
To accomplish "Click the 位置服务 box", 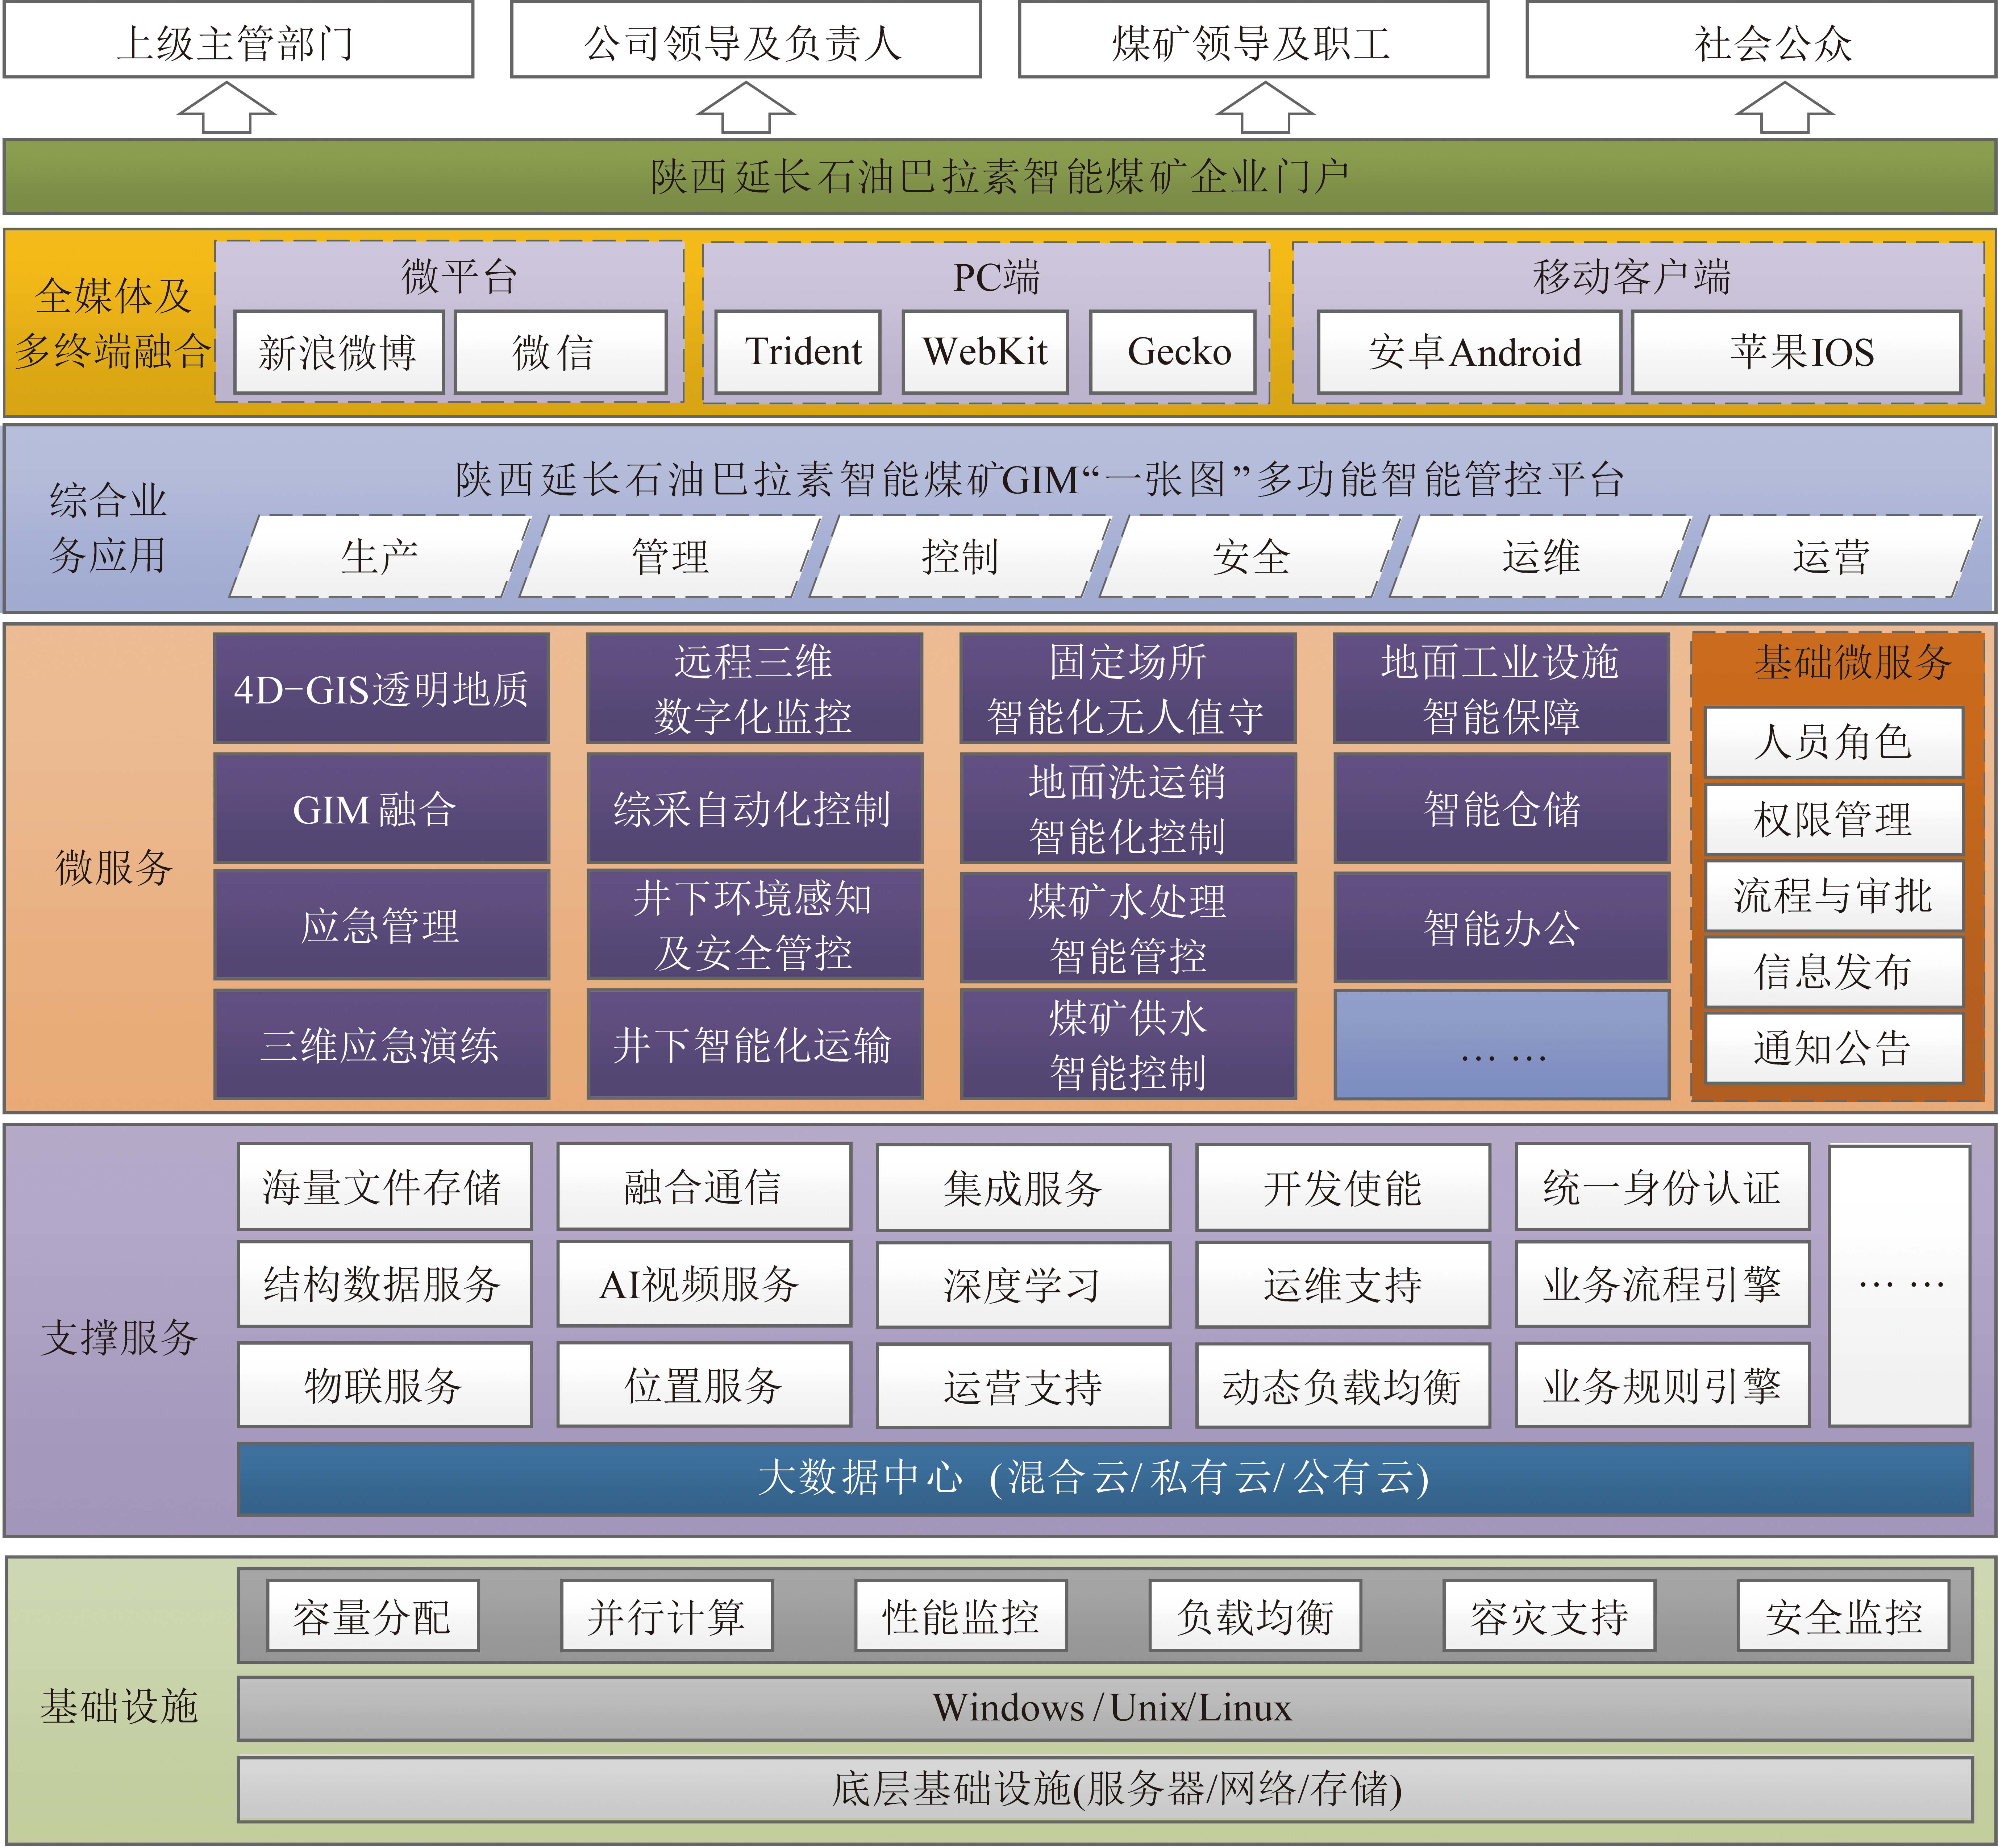I will (x=704, y=1385).
